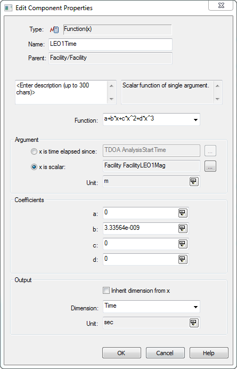Click OK to confirm component properties
The height and width of the screenshot is (369, 237).
[121, 353]
